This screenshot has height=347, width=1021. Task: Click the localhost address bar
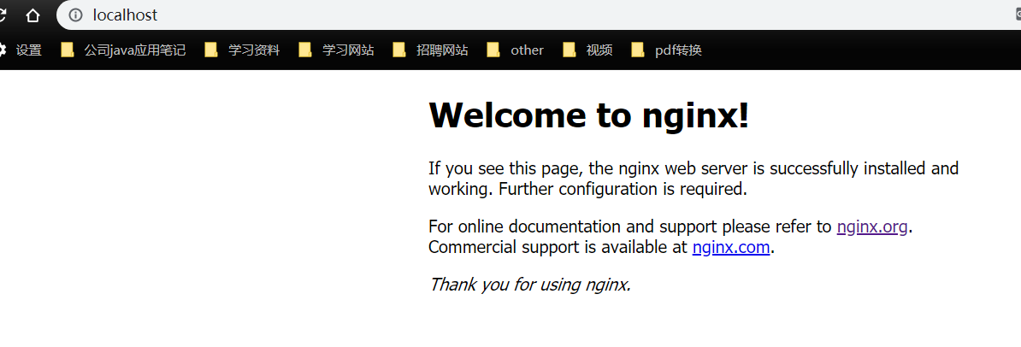(539, 15)
